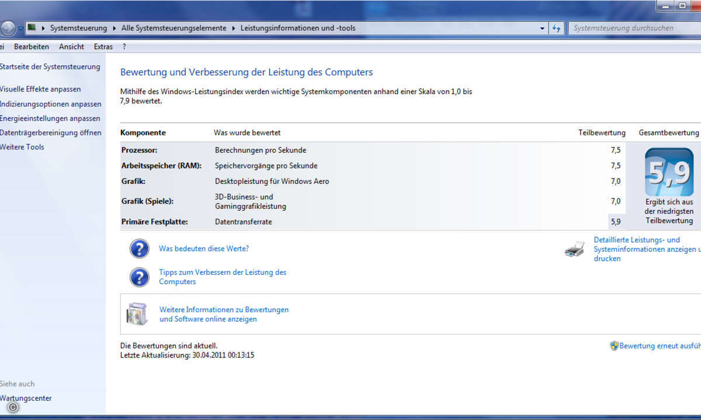Screen dimensions: 701x420
Task: Open Ansicht menu
Action: 71,47
